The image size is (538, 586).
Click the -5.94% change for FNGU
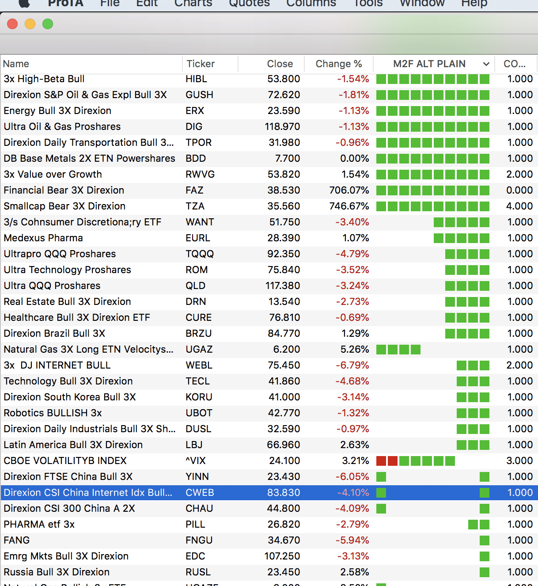(x=352, y=540)
